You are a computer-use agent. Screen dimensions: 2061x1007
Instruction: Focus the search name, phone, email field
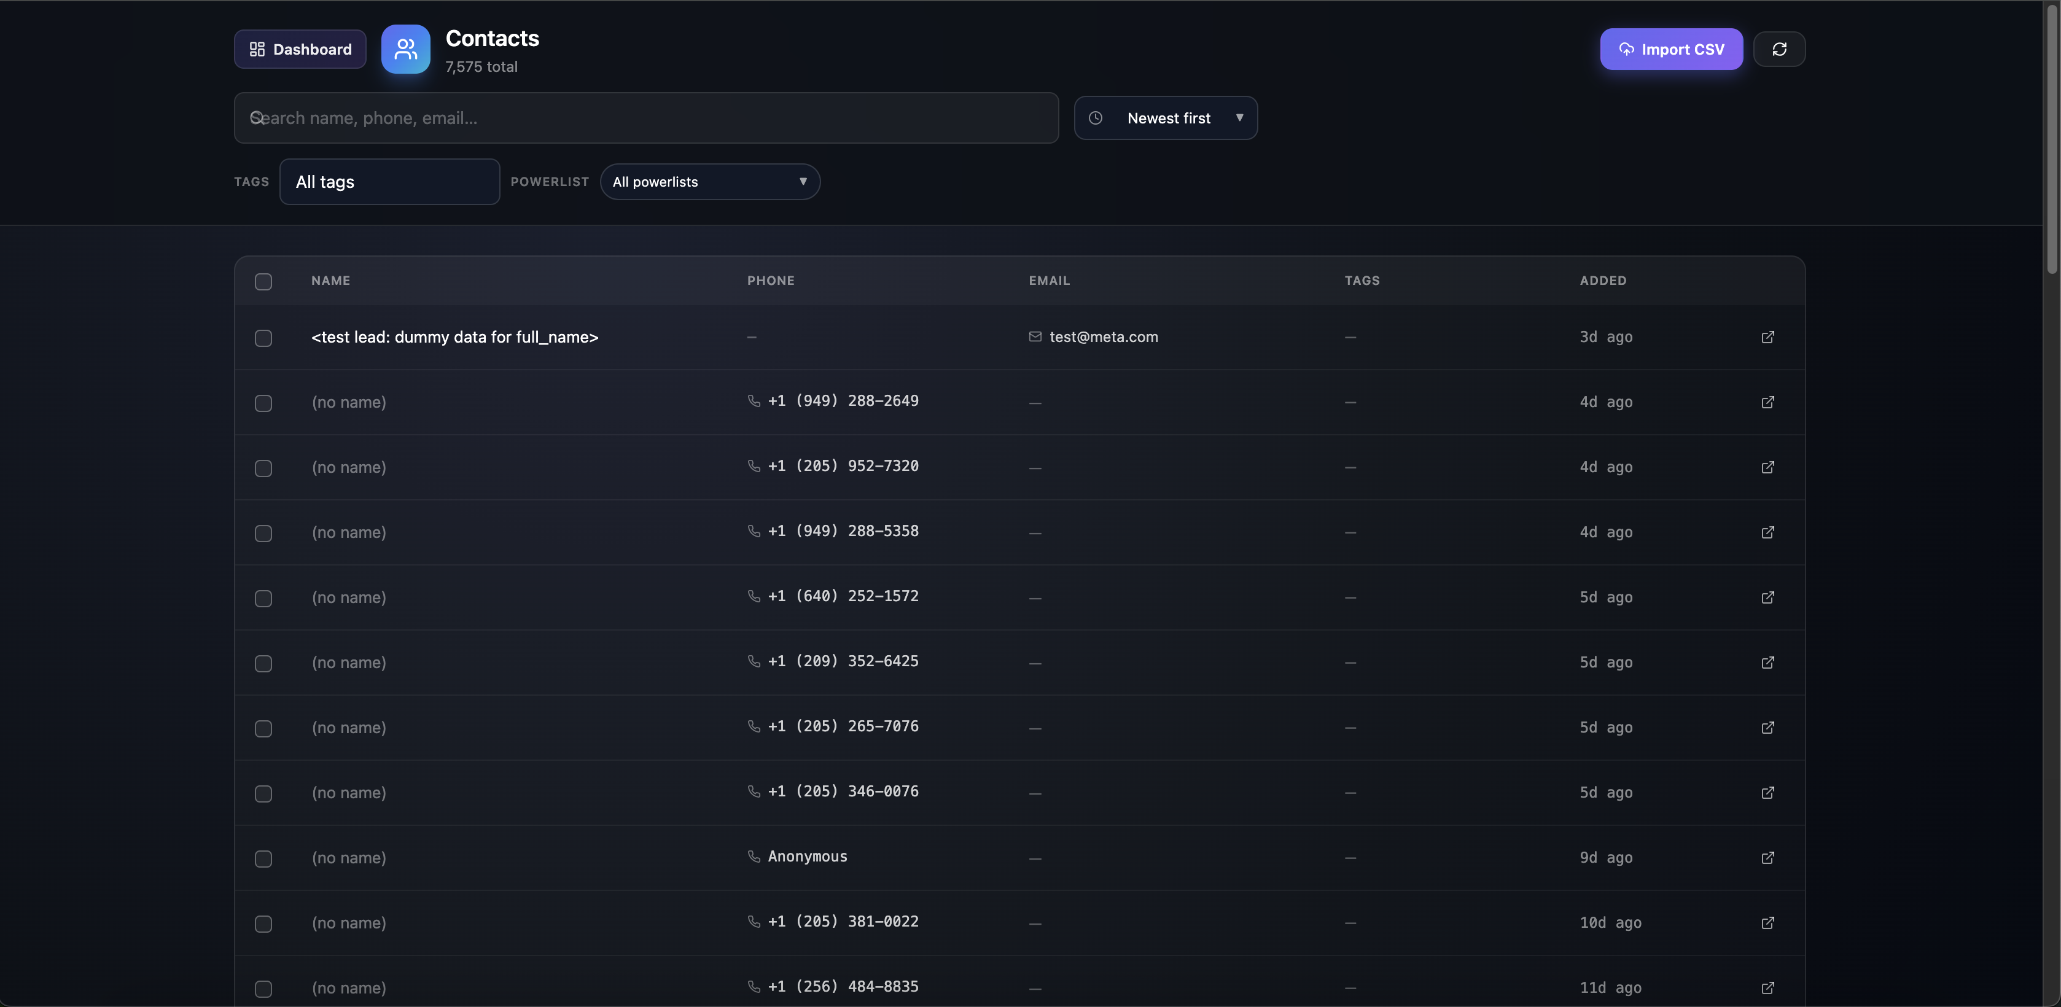[x=647, y=119]
